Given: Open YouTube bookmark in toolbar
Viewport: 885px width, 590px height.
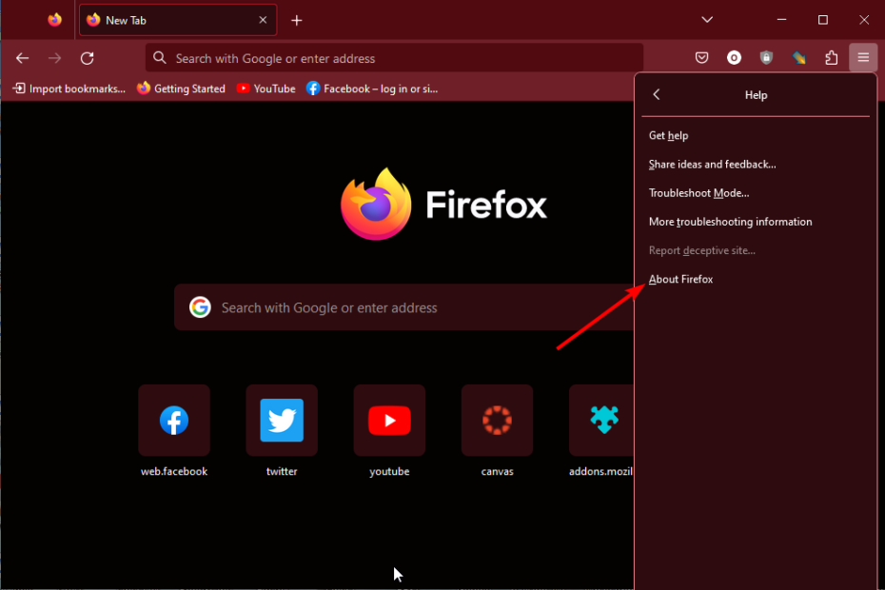Looking at the screenshot, I should (x=265, y=88).
